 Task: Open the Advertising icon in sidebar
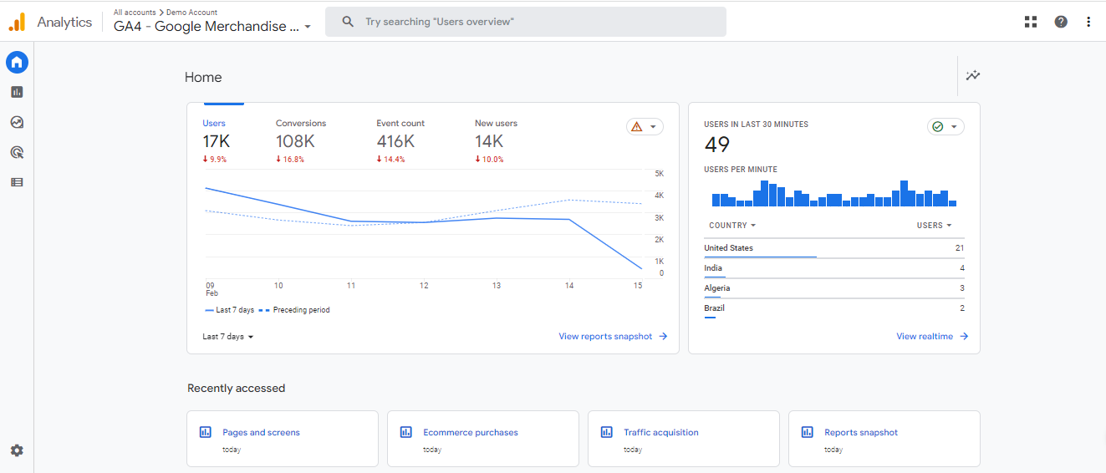(17, 152)
